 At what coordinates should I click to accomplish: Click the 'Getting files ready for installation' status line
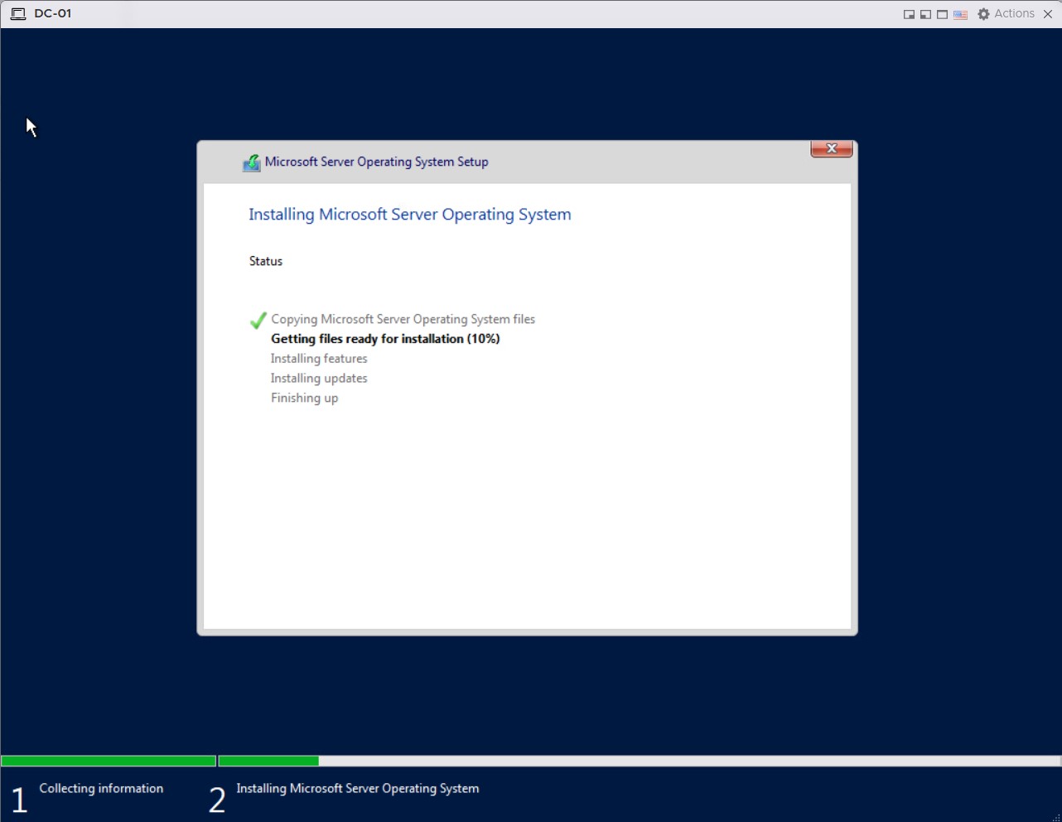(x=385, y=339)
